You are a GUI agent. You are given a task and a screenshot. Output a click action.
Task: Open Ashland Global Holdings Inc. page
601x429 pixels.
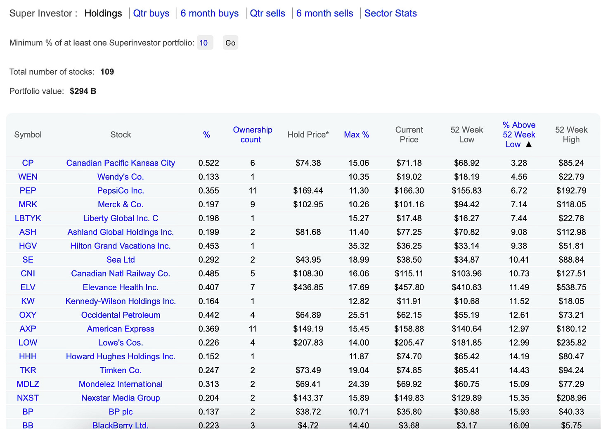pos(121,232)
